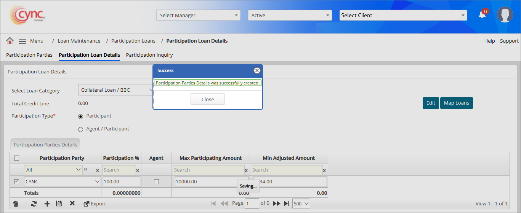Switch to the Participation Parties tab
The width and height of the screenshot is (521, 213).
[29, 55]
